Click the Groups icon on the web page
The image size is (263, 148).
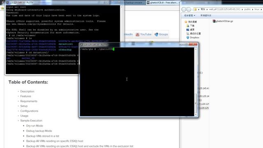point(156,35)
